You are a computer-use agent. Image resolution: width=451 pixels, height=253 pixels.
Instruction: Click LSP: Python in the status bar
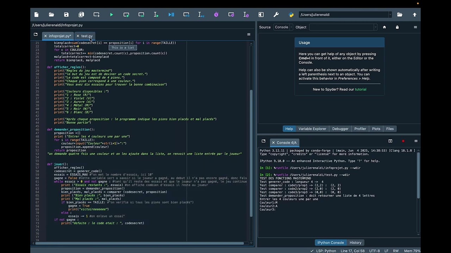click(x=323, y=251)
